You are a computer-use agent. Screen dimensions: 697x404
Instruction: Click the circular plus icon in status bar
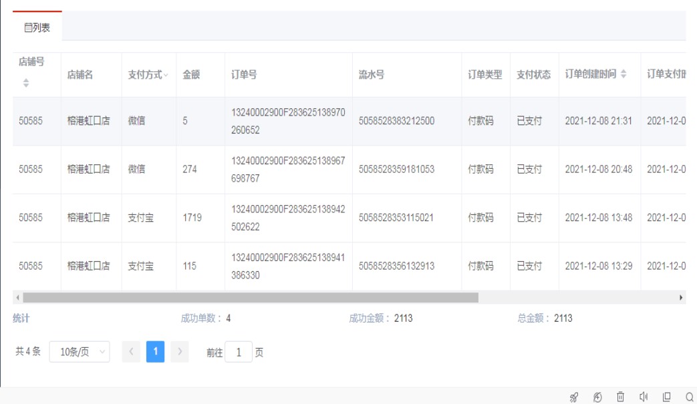point(597,397)
